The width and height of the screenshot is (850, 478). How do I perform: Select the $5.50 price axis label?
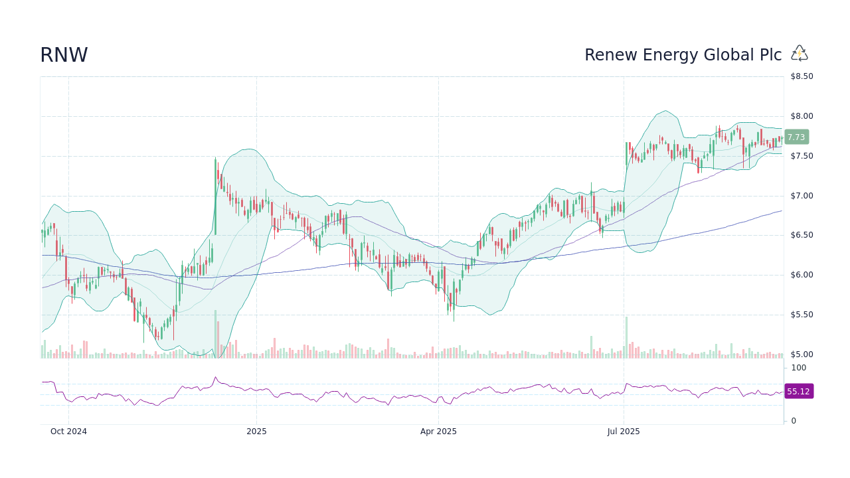[x=802, y=315]
